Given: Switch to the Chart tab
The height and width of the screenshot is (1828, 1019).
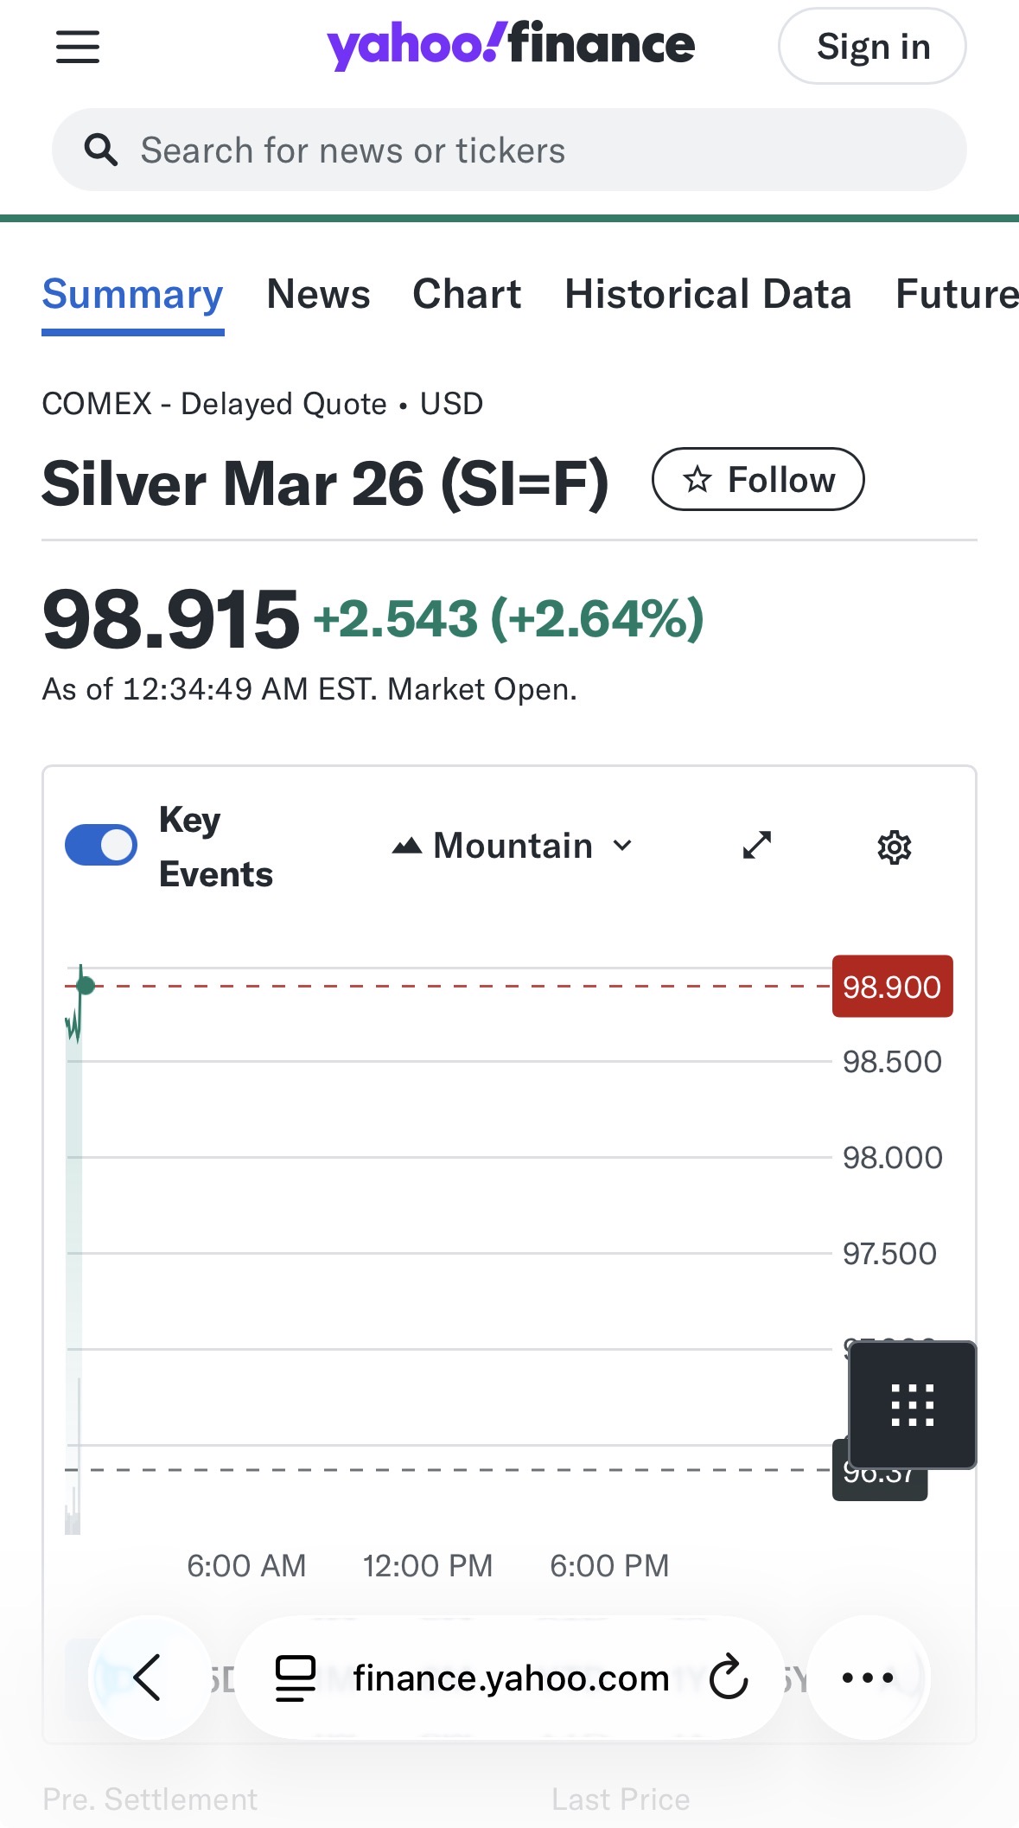Looking at the screenshot, I should tap(467, 294).
